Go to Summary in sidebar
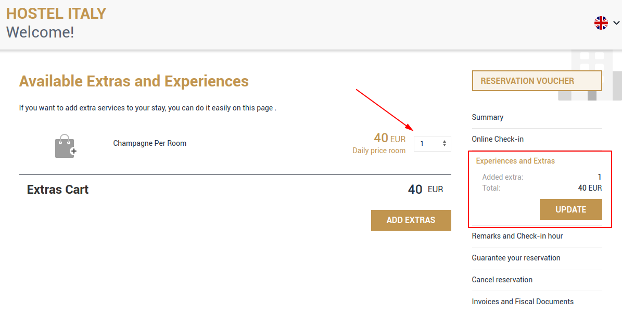 (x=488, y=117)
